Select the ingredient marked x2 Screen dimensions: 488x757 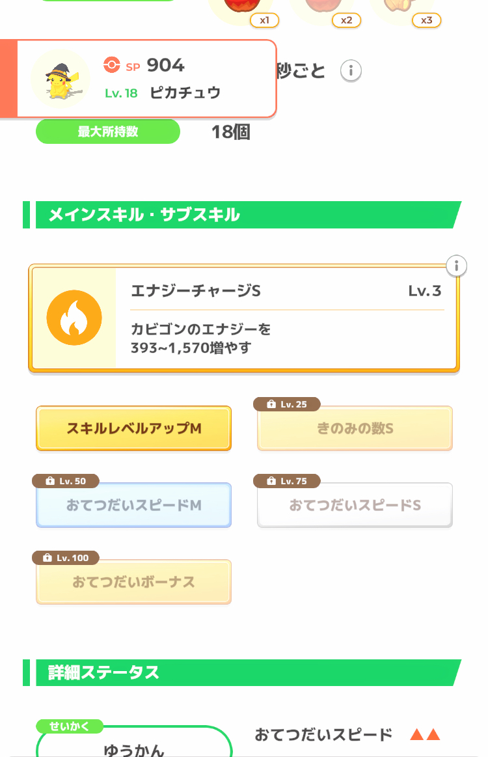[317, 8]
